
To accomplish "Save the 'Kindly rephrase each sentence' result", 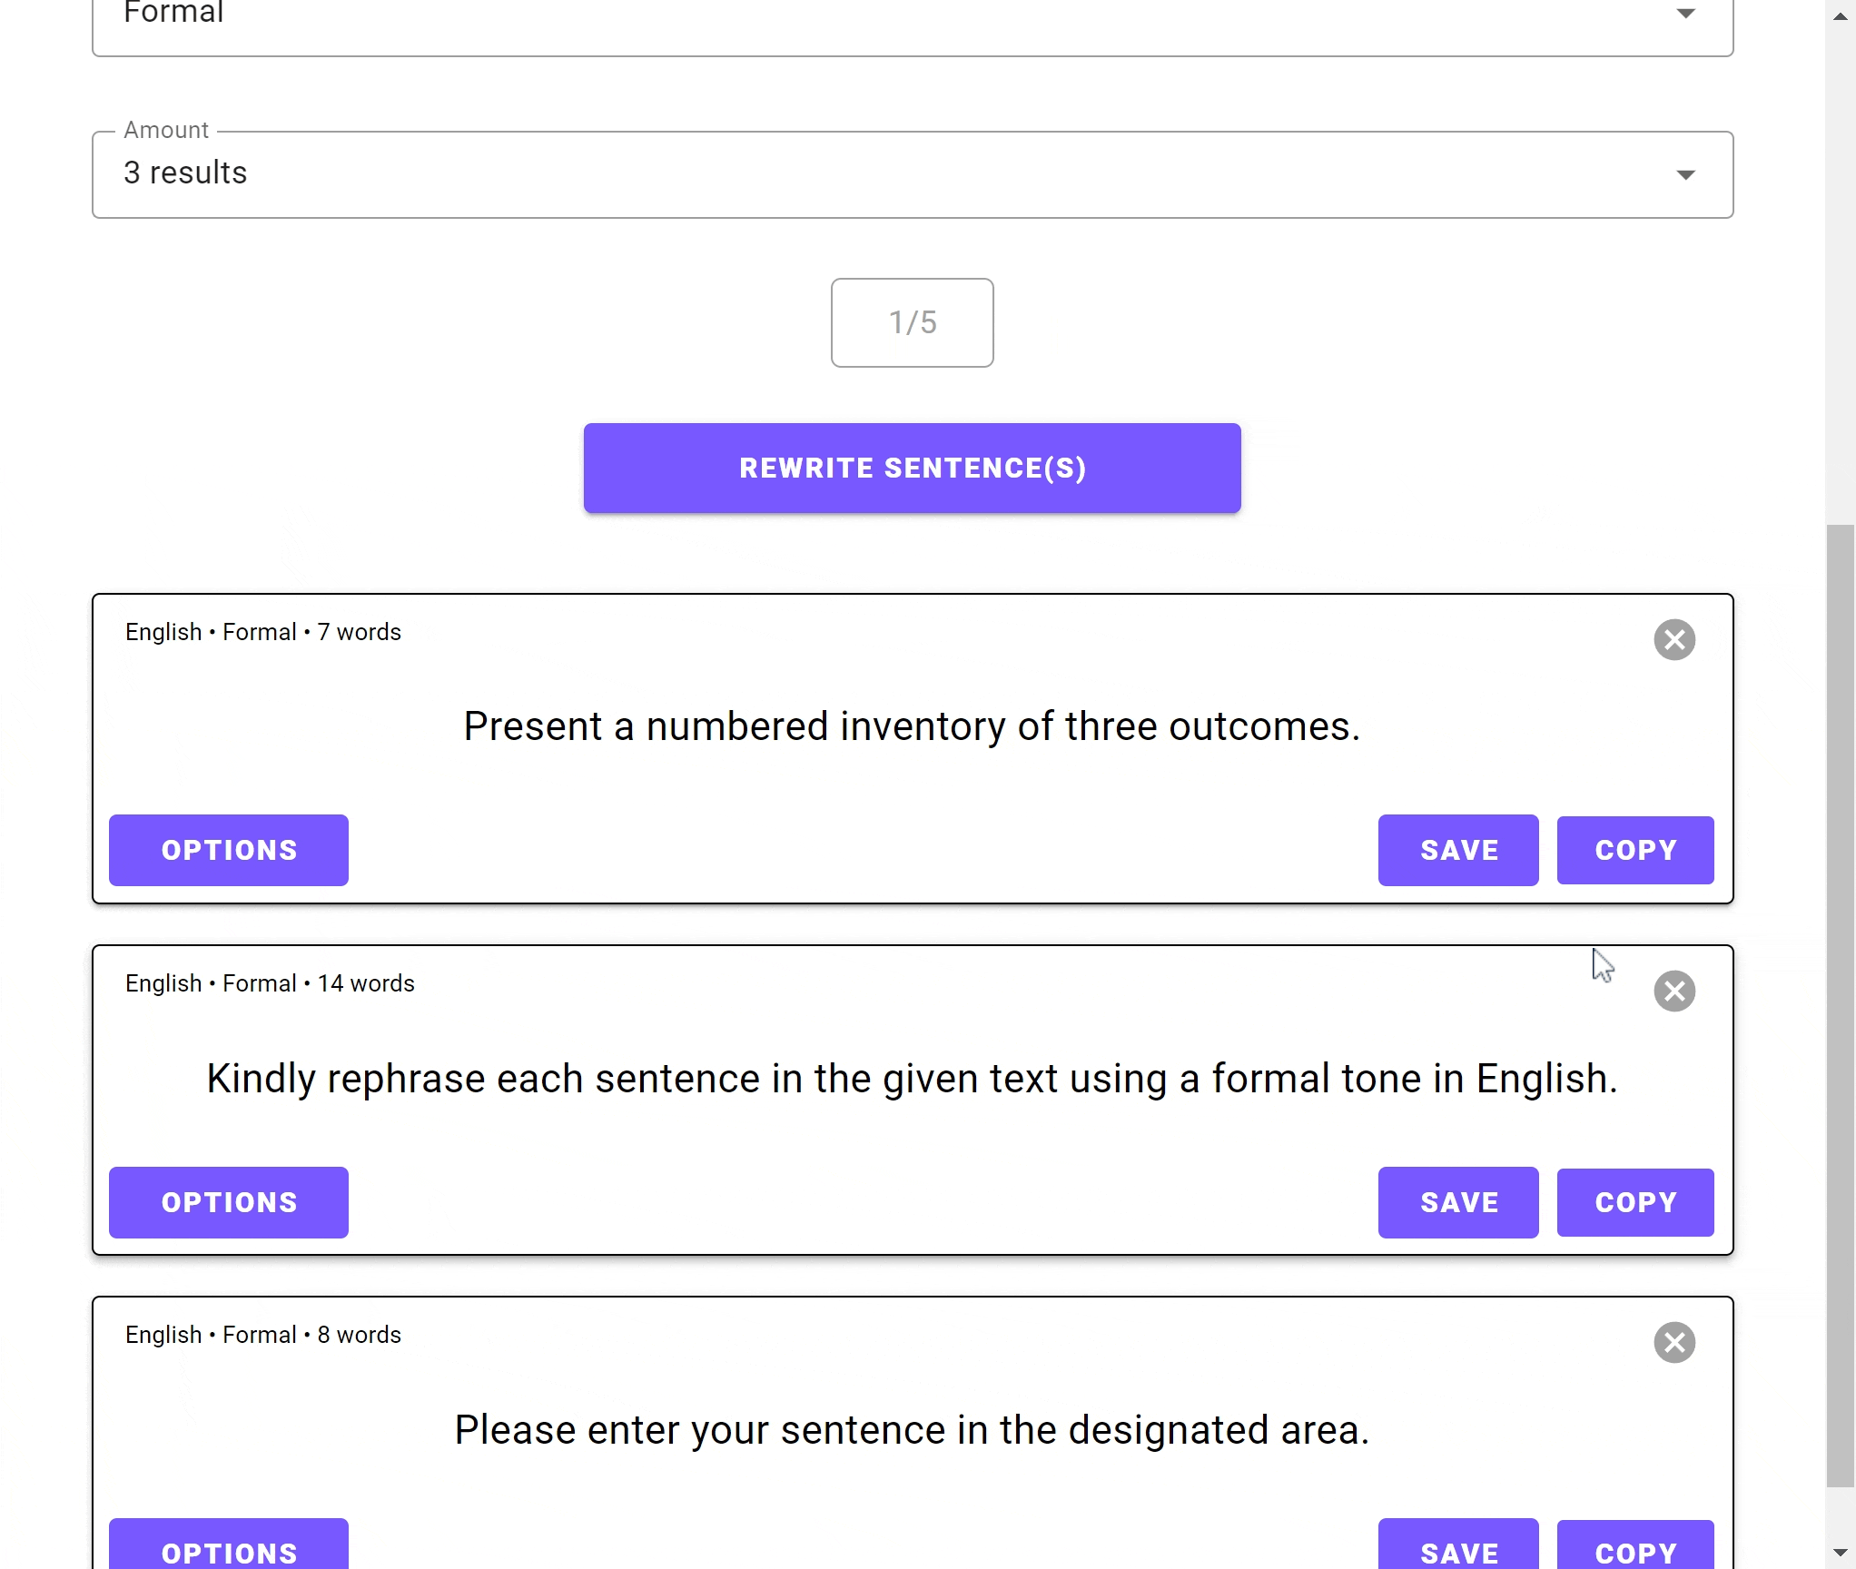I will (1457, 1202).
